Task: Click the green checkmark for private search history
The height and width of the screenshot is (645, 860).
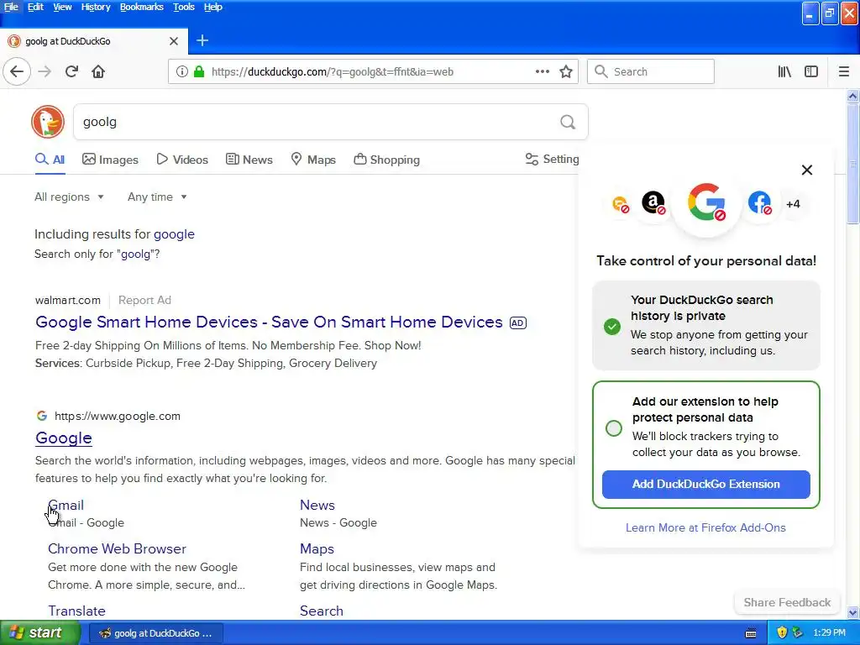Action: pos(612,327)
